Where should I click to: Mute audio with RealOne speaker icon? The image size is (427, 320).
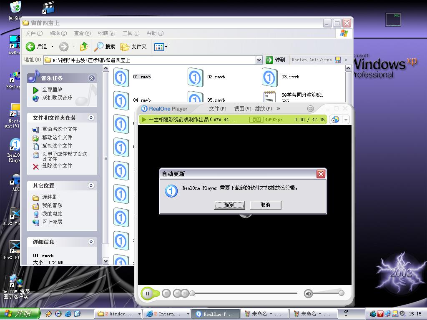(x=308, y=294)
